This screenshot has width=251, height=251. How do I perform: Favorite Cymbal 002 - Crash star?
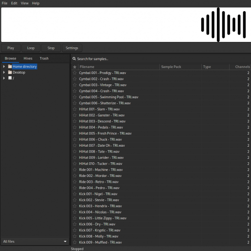pos(75,79)
